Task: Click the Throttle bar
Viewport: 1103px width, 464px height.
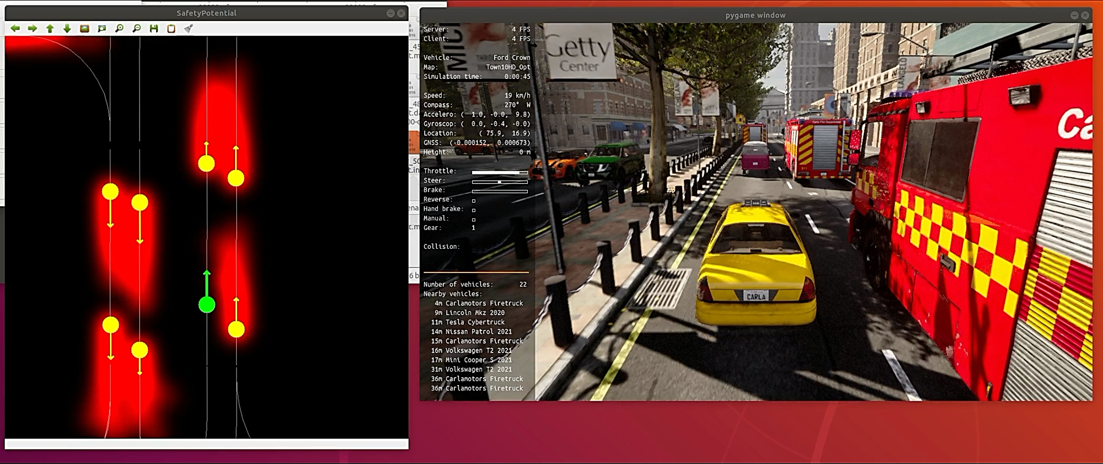Action: [500, 173]
